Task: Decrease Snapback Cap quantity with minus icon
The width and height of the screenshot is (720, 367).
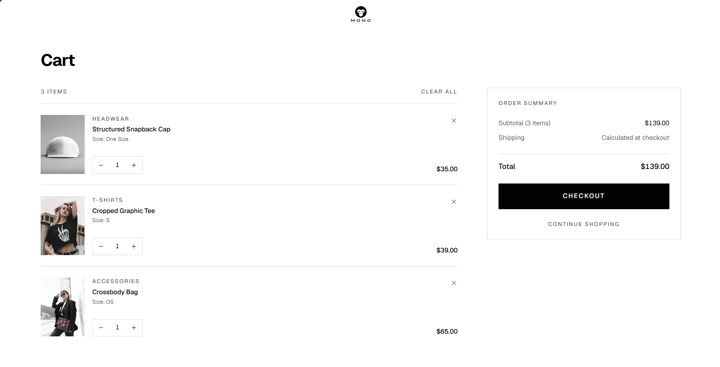Action: (101, 165)
